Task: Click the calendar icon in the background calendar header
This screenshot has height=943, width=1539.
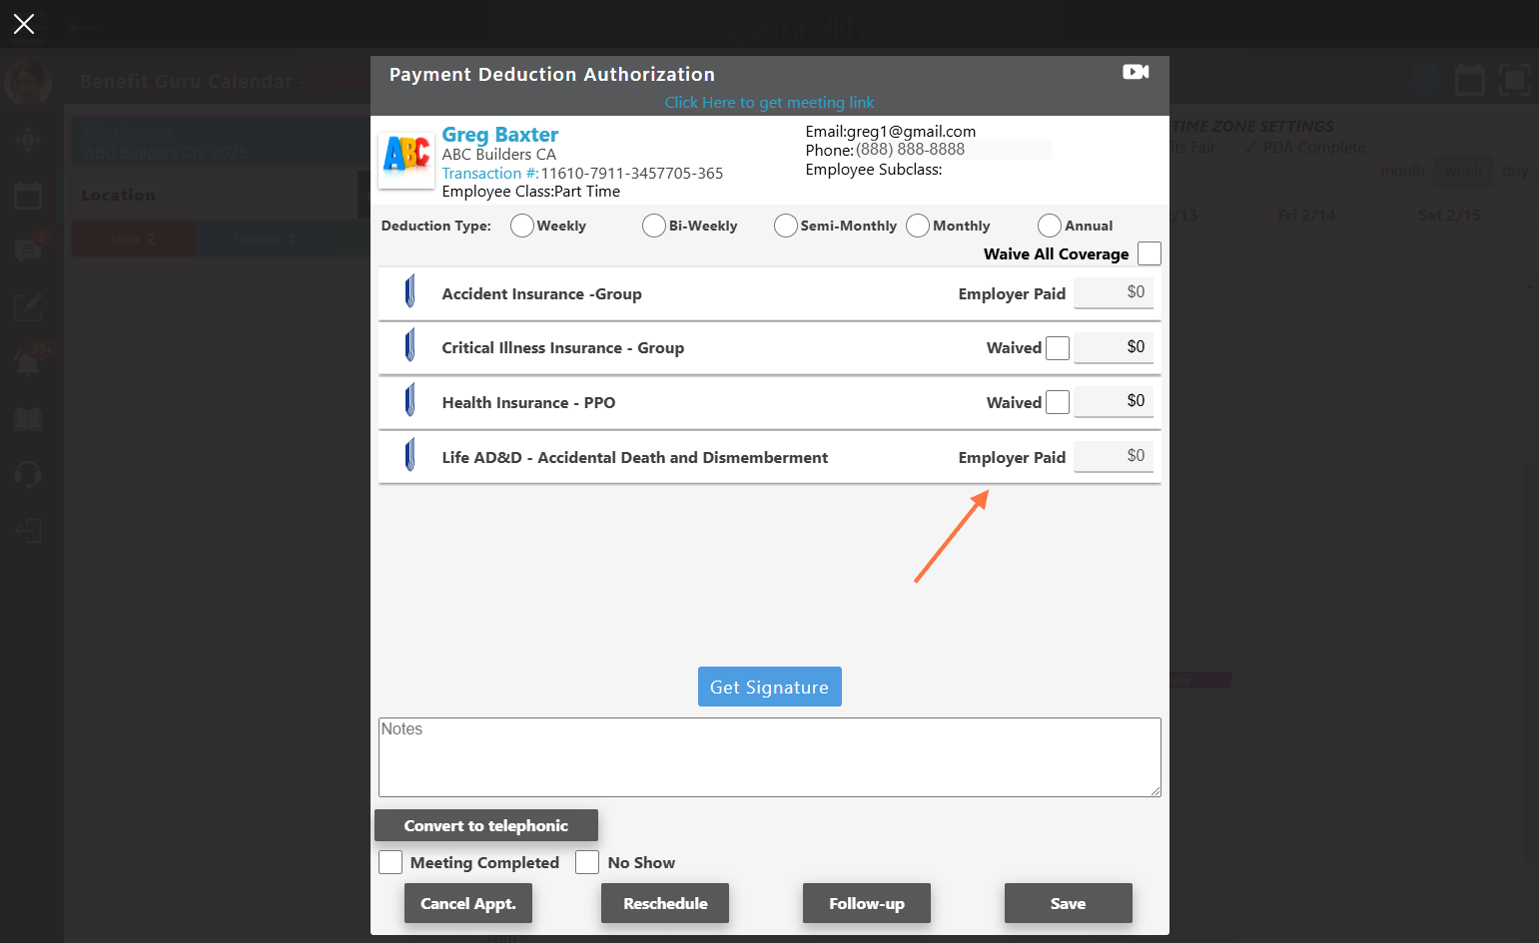Action: tap(1470, 80)
